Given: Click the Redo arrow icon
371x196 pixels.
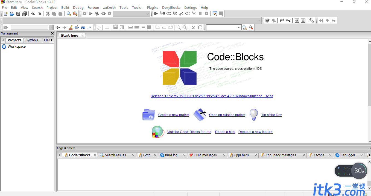Looking at the screenshot, I should coord(39,14).
